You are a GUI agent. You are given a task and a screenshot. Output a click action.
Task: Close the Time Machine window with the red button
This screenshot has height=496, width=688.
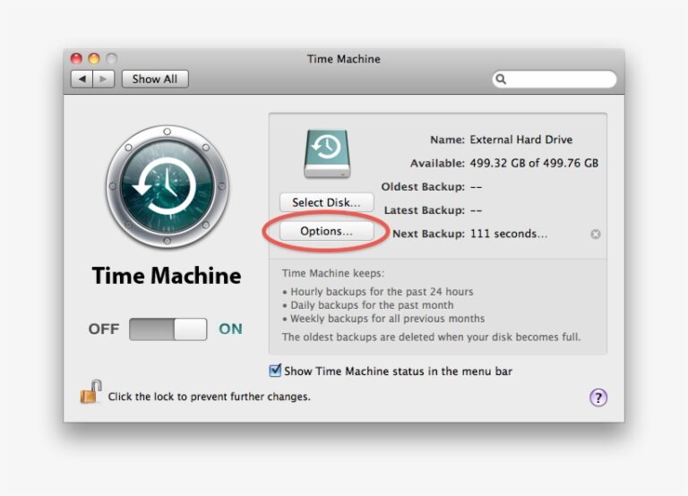click(x=76, y=59)
